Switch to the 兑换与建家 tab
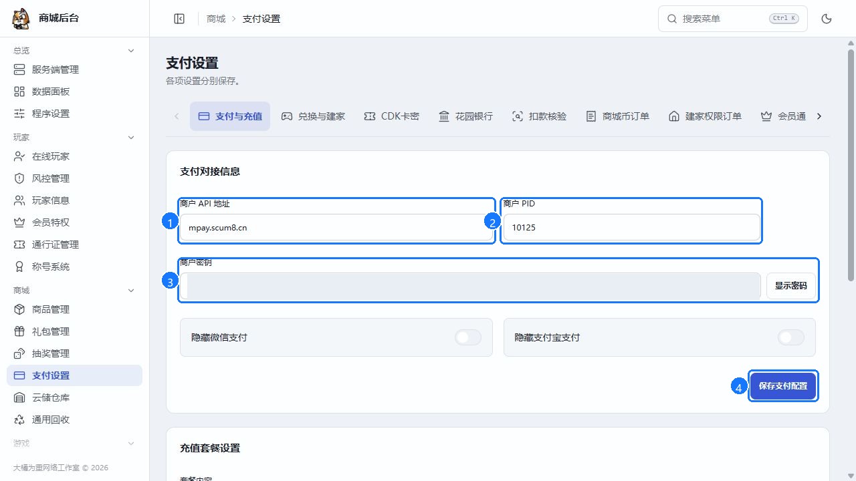Image resolution: width=856 pixels, height=481 pixels. point(313,116)
